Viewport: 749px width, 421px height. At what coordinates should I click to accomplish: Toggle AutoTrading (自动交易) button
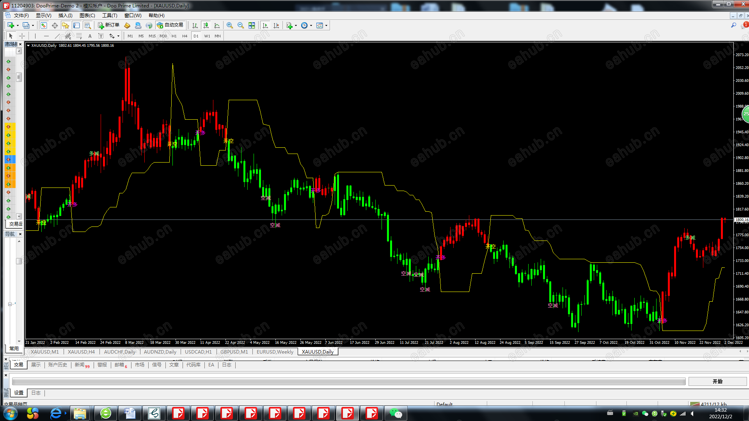click(x=170, y=25)
